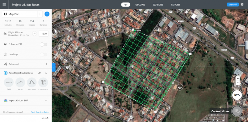Switch to the UPLOAD tab
Screen dimensions: 248x122
[140, 5]
